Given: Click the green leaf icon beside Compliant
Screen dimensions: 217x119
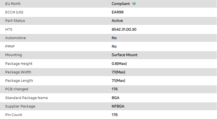Looking at the screenshot, I should pyautogui.click(x=134, y=4).
